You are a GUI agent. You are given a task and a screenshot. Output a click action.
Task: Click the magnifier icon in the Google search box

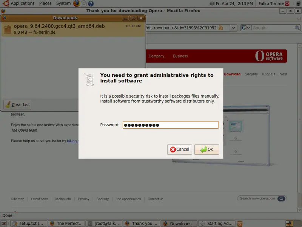297,28
